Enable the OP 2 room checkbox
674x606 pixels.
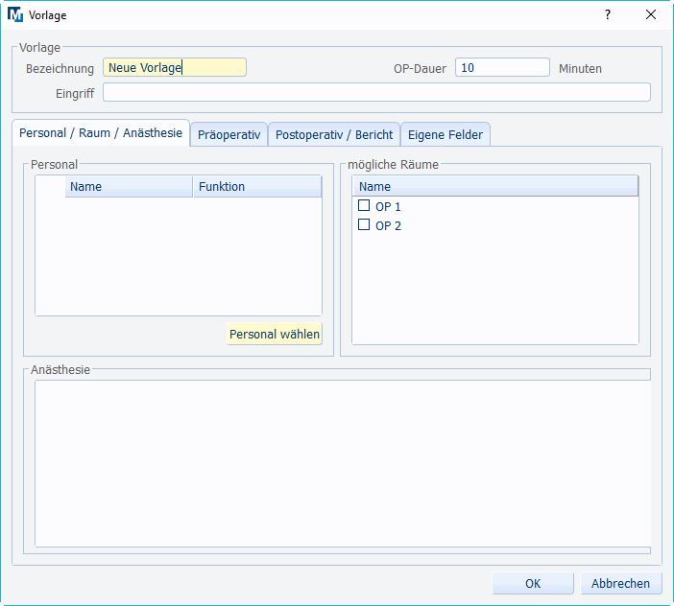[364, 225]
